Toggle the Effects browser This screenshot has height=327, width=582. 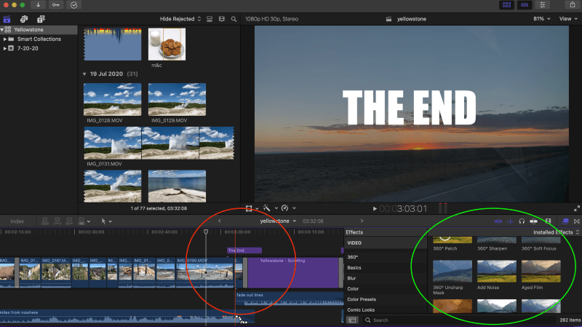[565, 221]
